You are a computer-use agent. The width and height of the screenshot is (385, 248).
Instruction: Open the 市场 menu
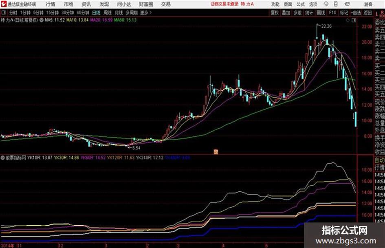click(x=68, y=4)
